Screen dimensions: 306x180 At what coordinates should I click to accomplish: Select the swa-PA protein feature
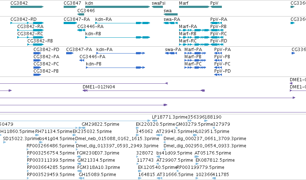(x=171, y=53)
